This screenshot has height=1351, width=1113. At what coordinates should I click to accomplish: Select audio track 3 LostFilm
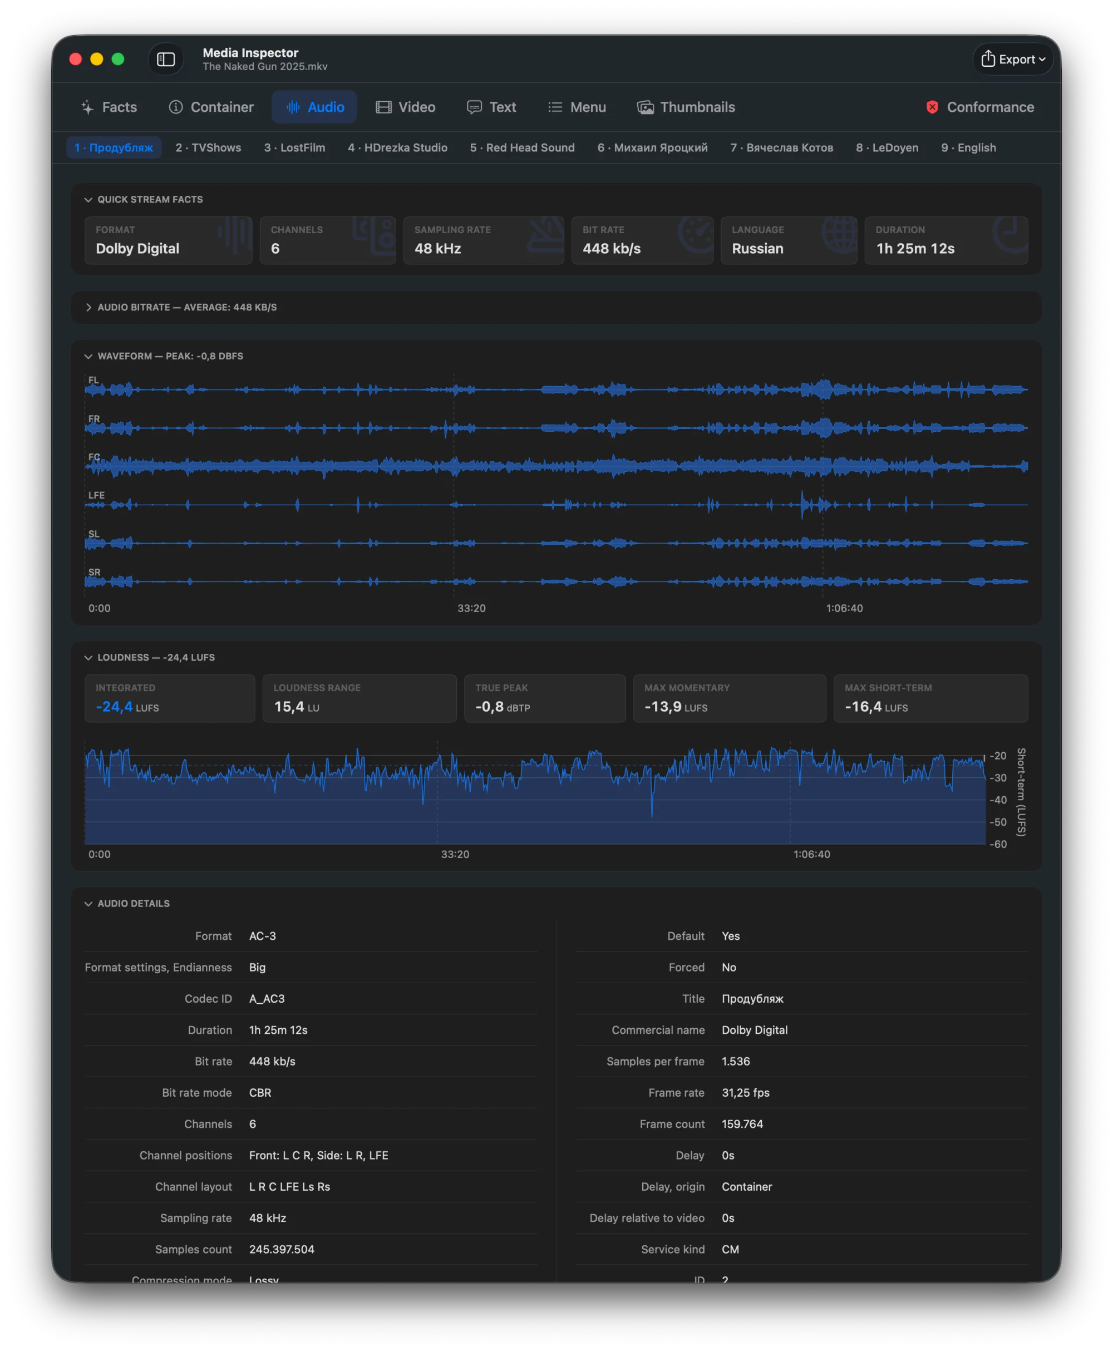click(x=294, y=147)
